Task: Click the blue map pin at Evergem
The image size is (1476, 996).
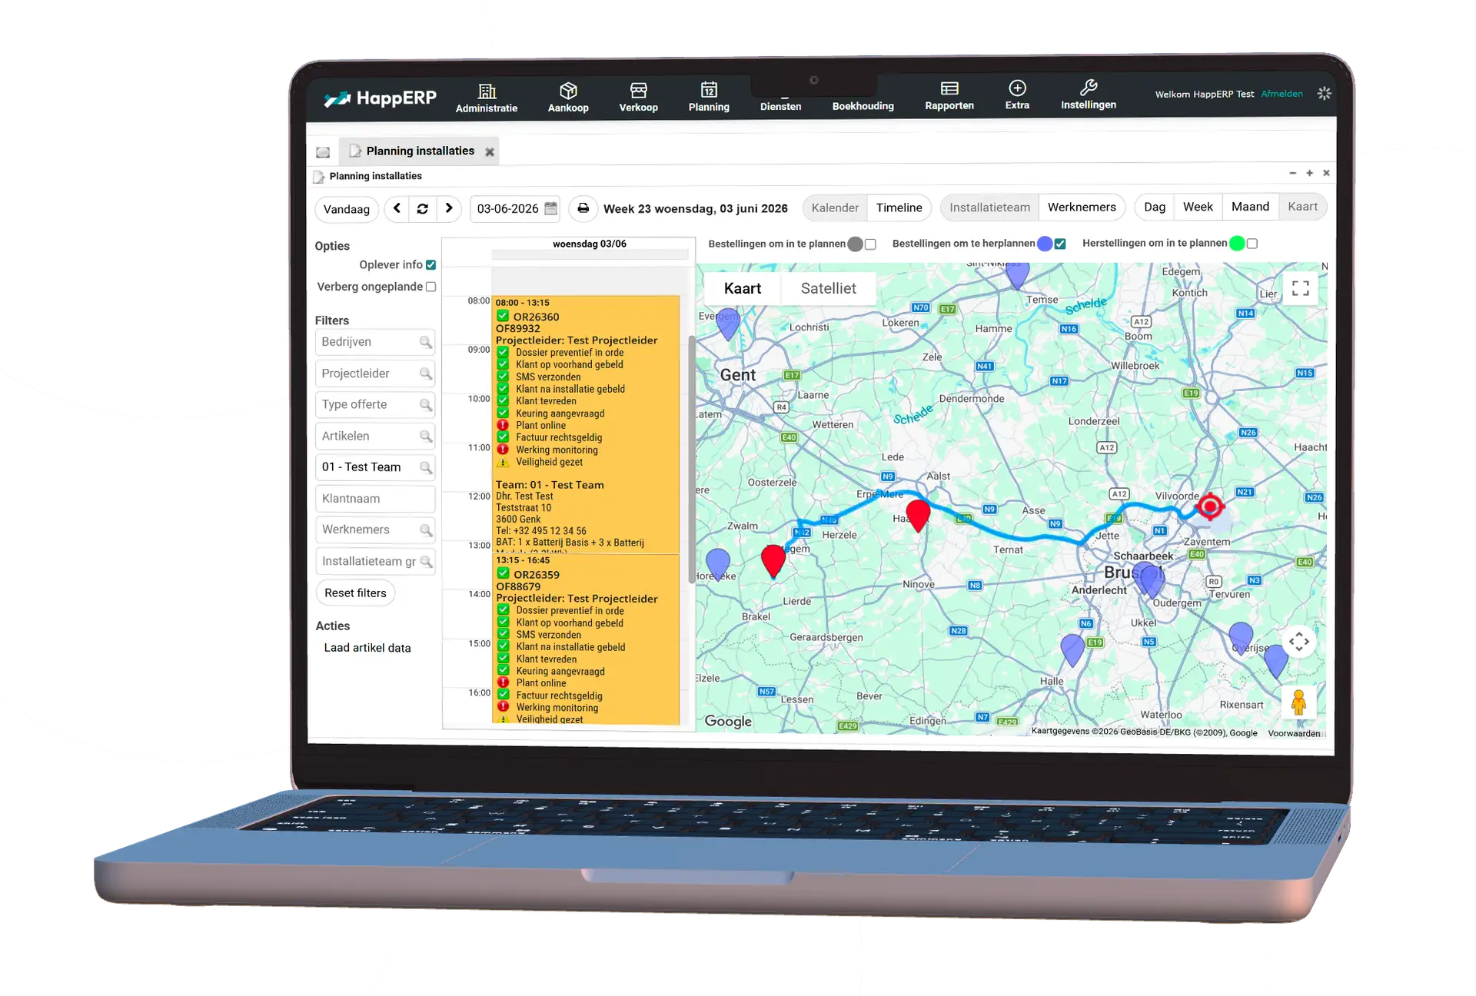Action: click(727, 324)
